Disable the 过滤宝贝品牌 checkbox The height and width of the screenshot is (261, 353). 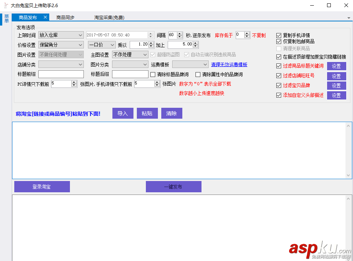click(279, 85)
